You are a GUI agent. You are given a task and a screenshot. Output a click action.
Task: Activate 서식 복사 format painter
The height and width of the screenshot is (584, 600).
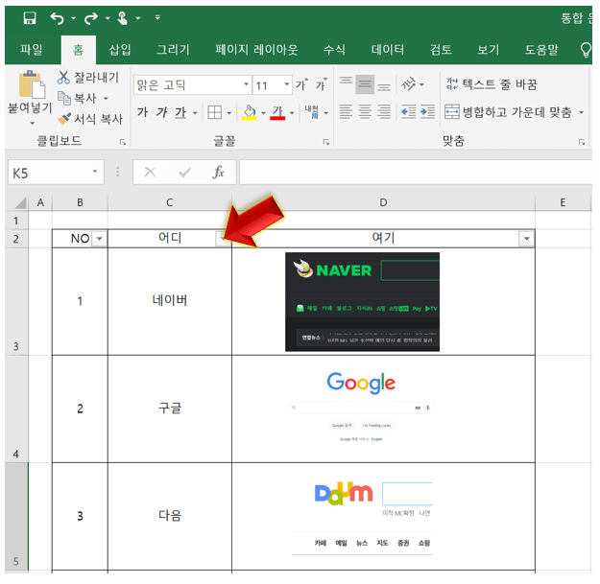pyautogui.click(x=90, y=119)
